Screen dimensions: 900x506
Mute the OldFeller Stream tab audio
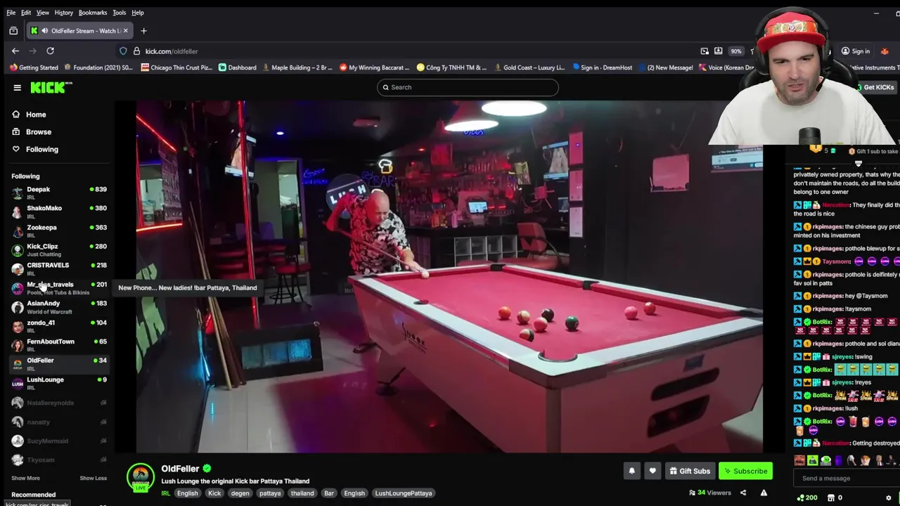pos(45,31)
